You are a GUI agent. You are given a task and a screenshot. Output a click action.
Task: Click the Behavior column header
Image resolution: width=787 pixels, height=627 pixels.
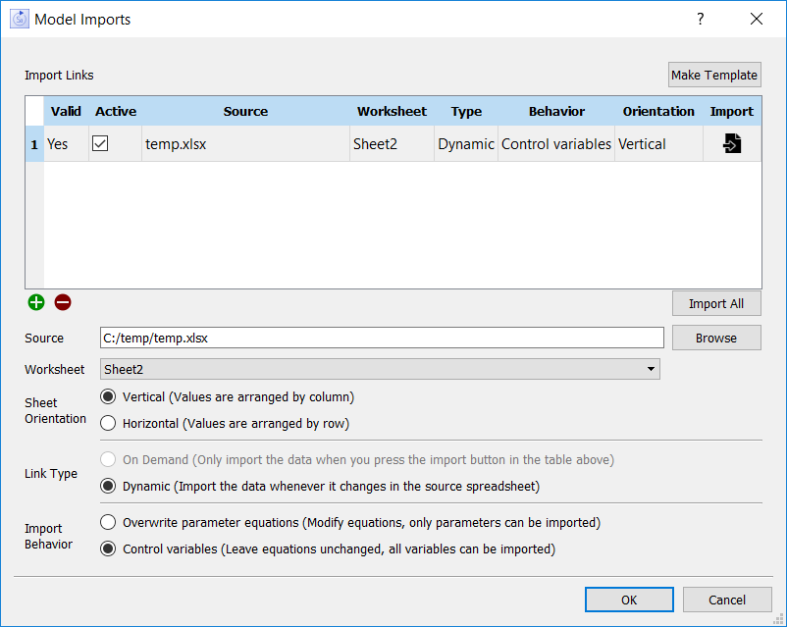pyautogui.click(x=556, y=111)
